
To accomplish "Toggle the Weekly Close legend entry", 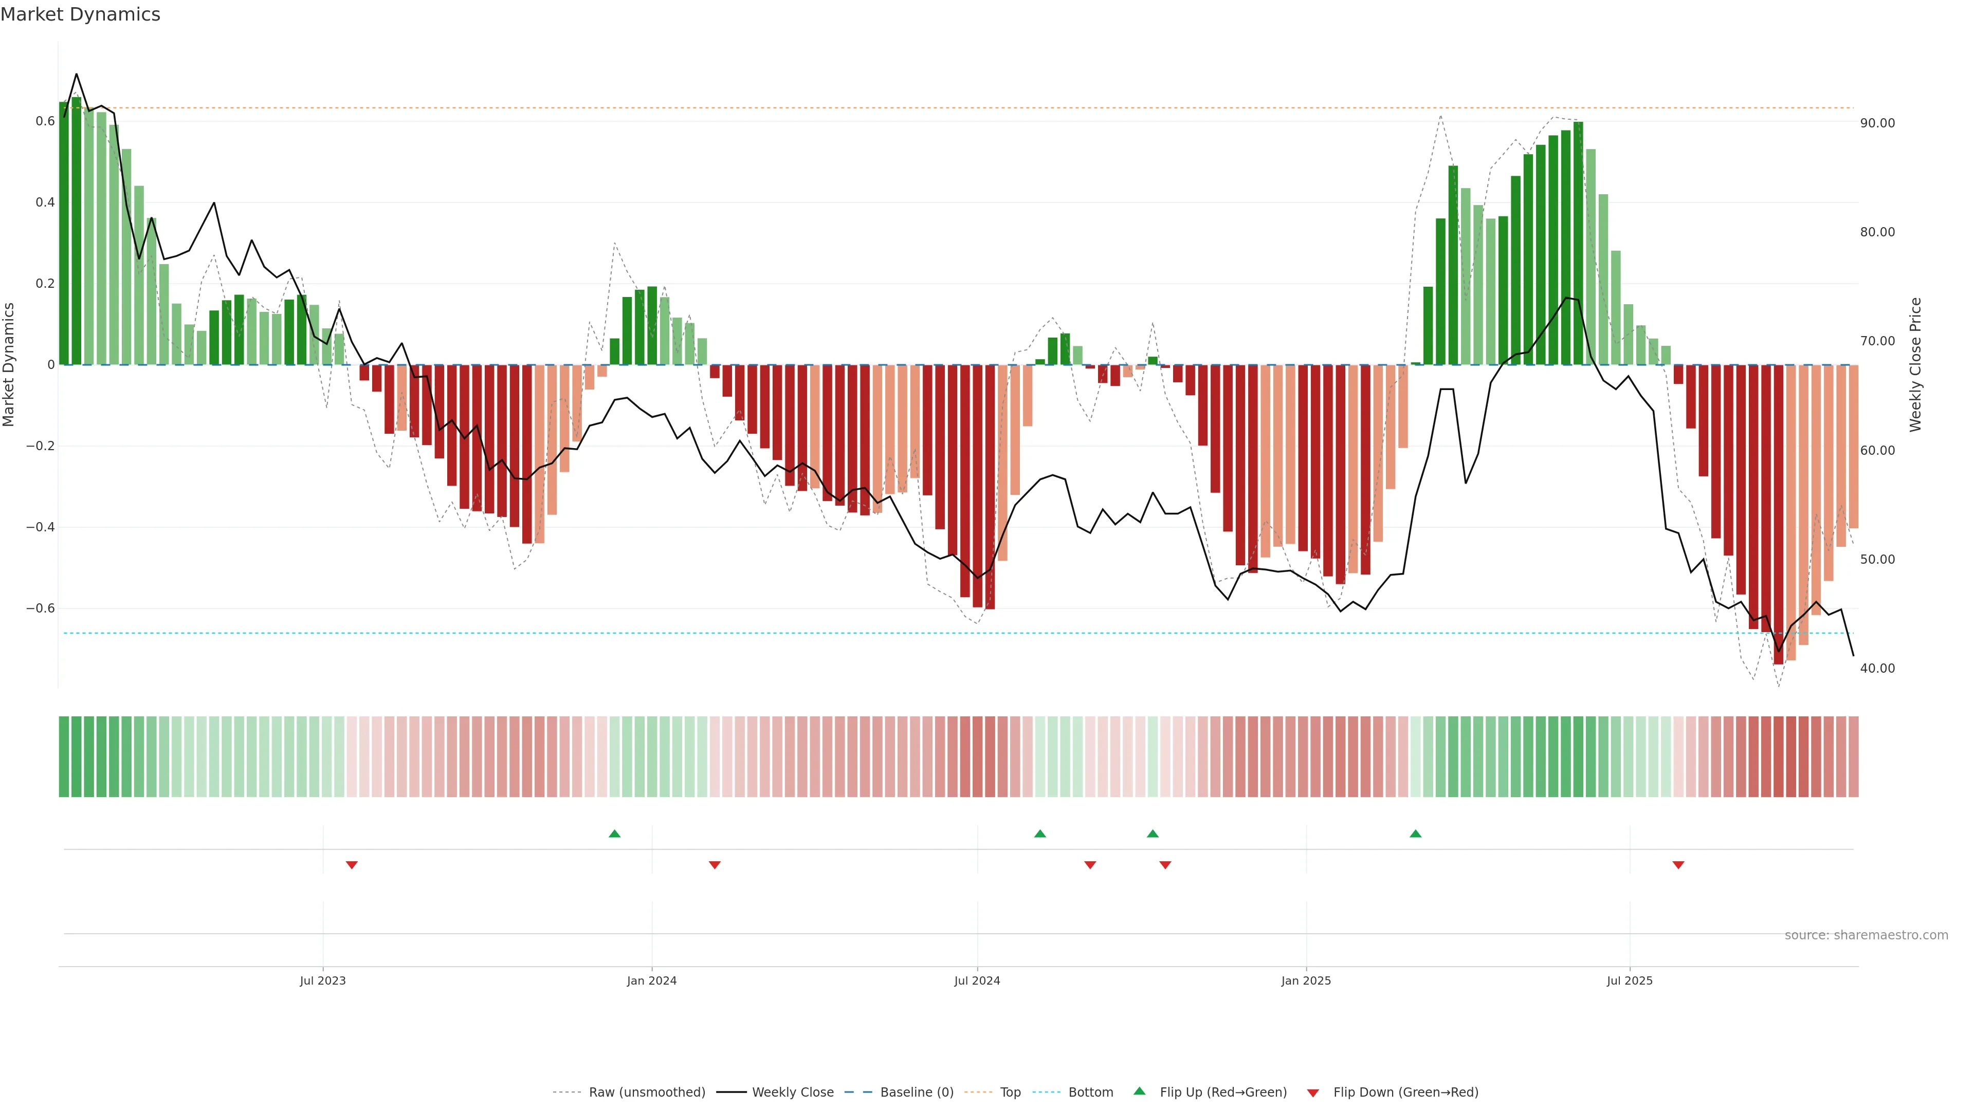I will [x=792, y=1093].
